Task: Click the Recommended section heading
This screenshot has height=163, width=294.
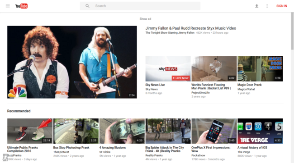Action: (19, 111)
